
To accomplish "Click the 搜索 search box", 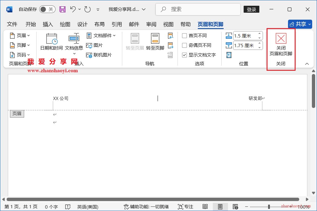I will 198,9.
